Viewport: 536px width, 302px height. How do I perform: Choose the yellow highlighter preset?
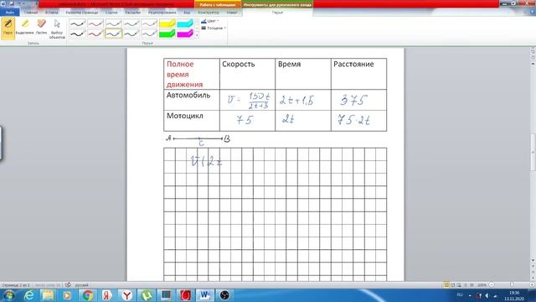tap(167, 23)
